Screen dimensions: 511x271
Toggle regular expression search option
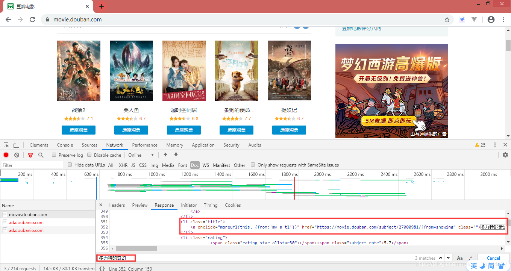470,258
